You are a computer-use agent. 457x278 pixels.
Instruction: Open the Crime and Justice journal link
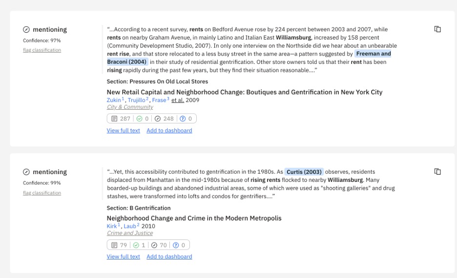point(130,233)
